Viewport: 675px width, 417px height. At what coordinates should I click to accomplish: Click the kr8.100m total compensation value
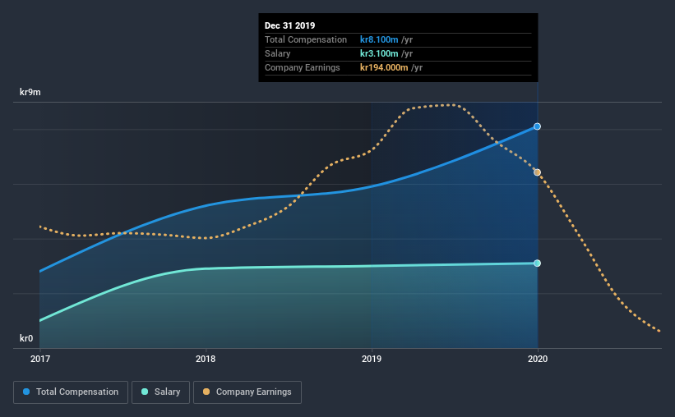[x=379, y=39]
